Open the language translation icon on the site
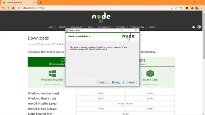Viewport: 205px width, 115px height. 199,27
